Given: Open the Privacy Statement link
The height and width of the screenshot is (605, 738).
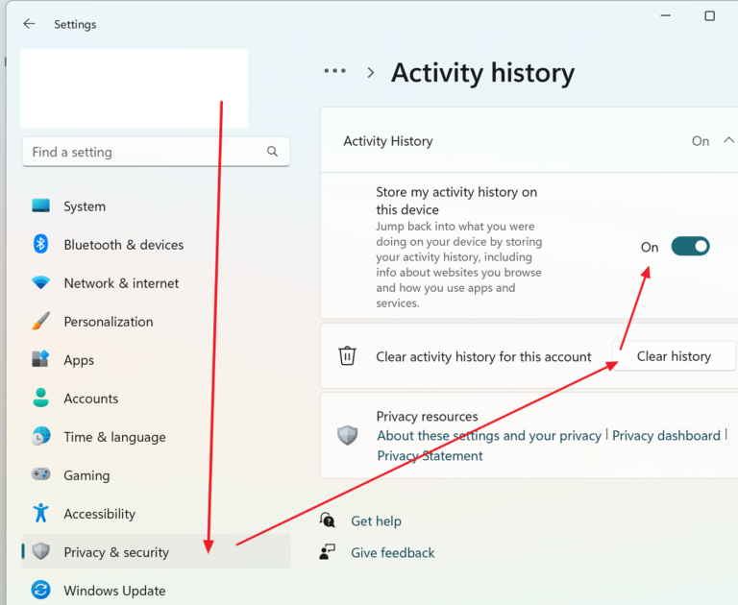Looking at the screenshot, I should 430,455.
